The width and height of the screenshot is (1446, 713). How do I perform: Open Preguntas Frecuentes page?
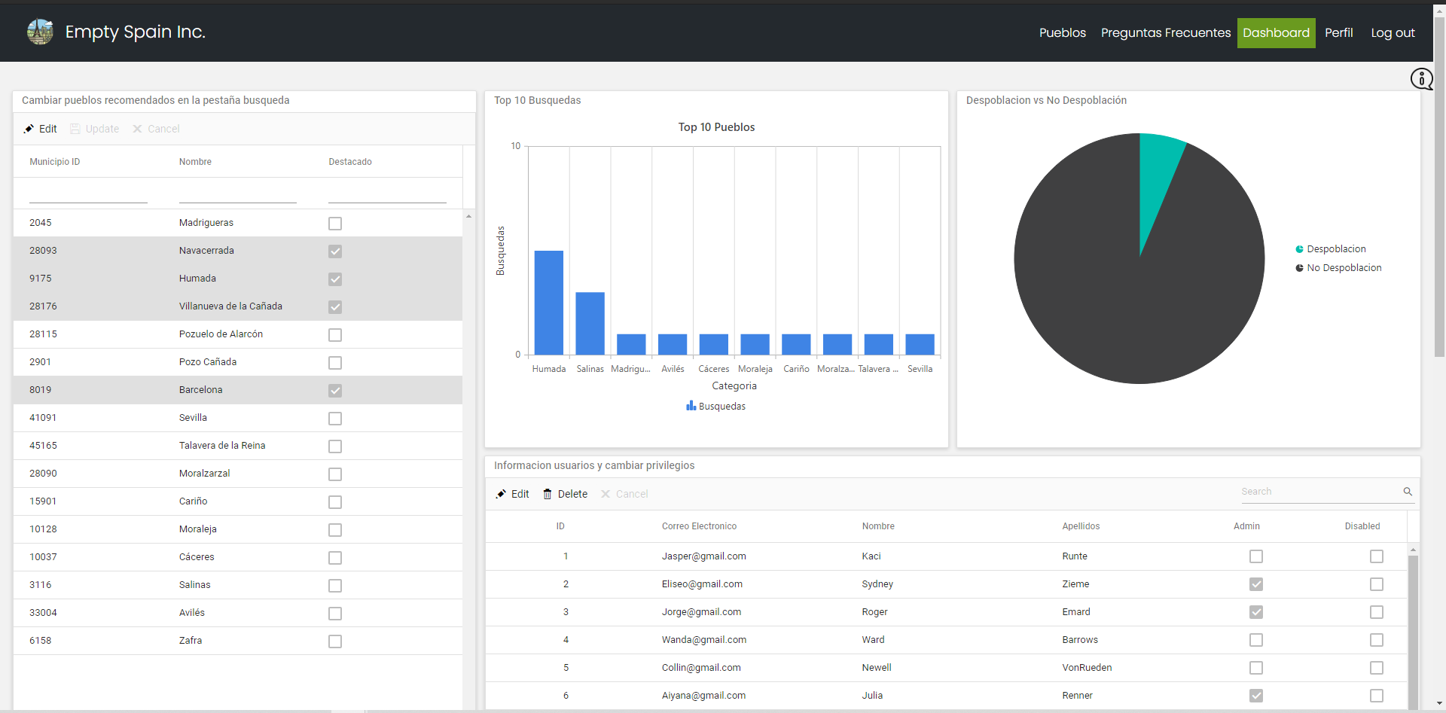1166,33
